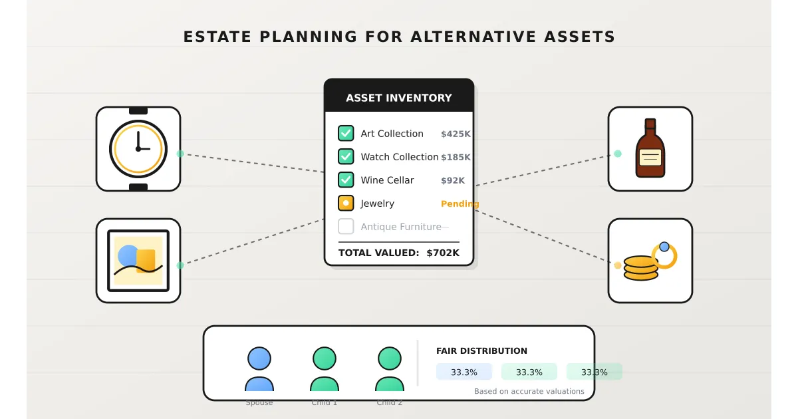
Task: Click the Fair Distribution heading
Action: [481, 351]
